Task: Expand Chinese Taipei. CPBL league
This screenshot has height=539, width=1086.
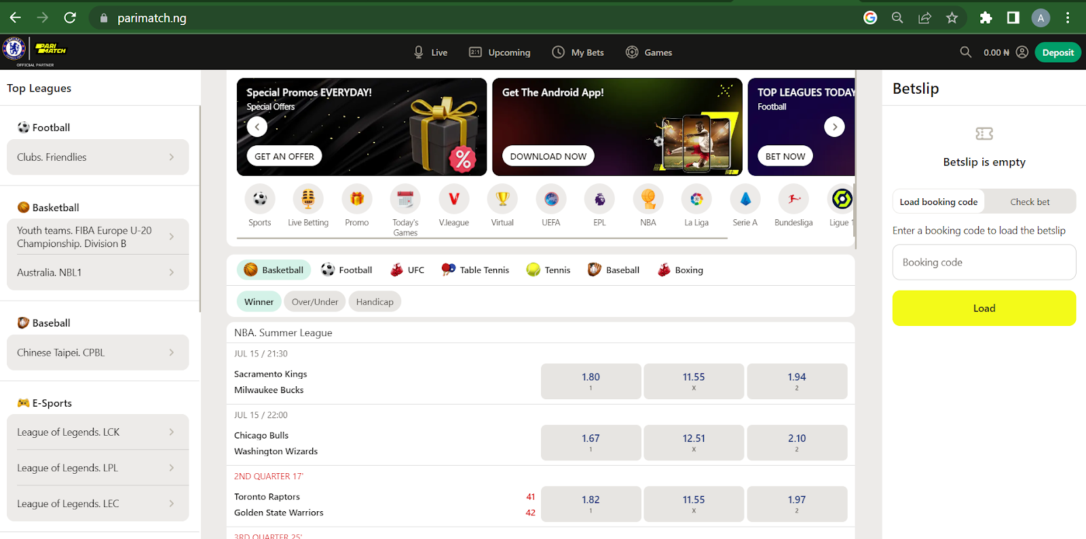Action: click(x=98, y=352)
